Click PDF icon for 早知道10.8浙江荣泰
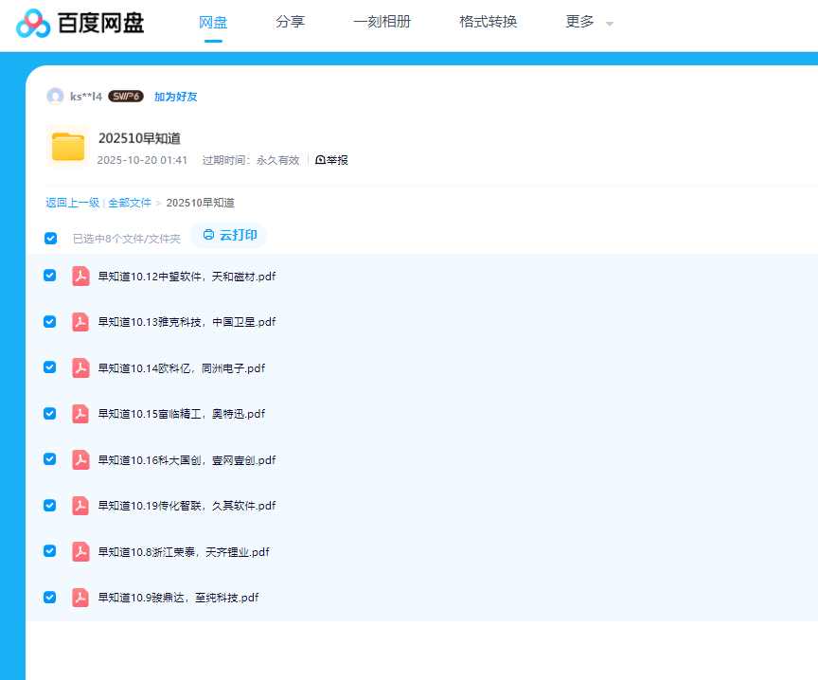The image size is (818, 680). coord(80,551)
